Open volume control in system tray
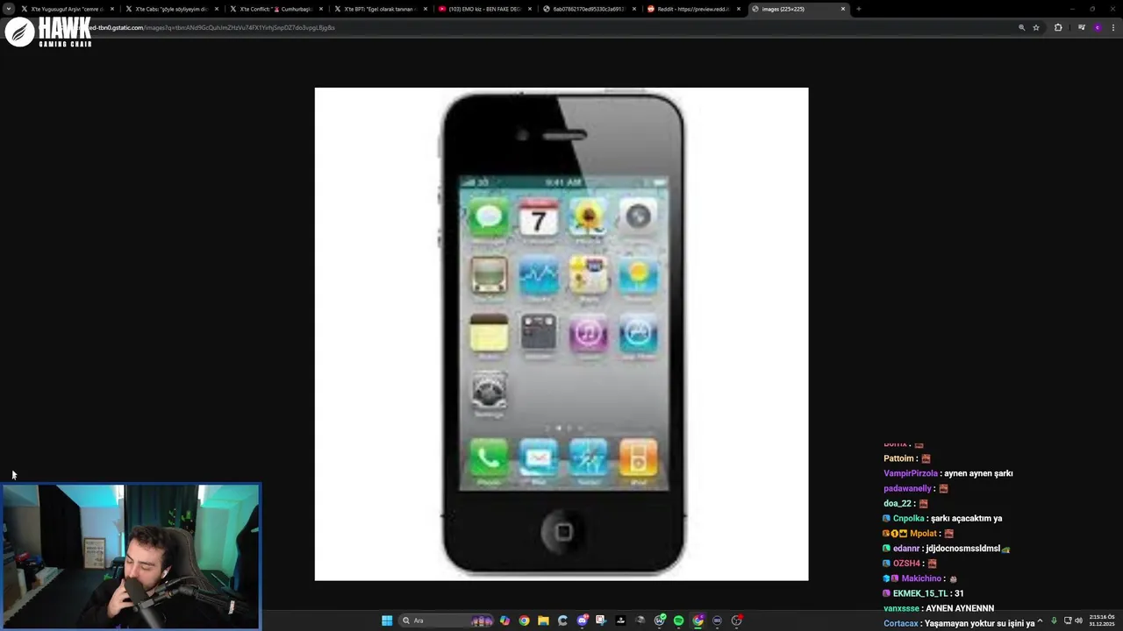Screen dimensions: 1123x631 pyautogui.click(x=1078, y=620)
